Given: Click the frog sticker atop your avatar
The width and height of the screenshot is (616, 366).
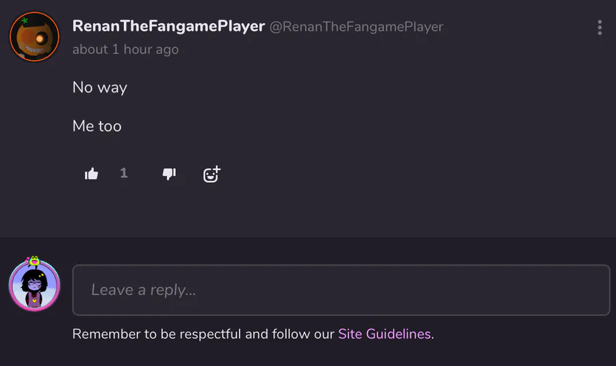Looking at the screenshot, I should tap(34, 261).
